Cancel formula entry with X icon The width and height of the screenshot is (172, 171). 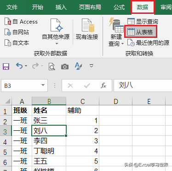(70, 85)
